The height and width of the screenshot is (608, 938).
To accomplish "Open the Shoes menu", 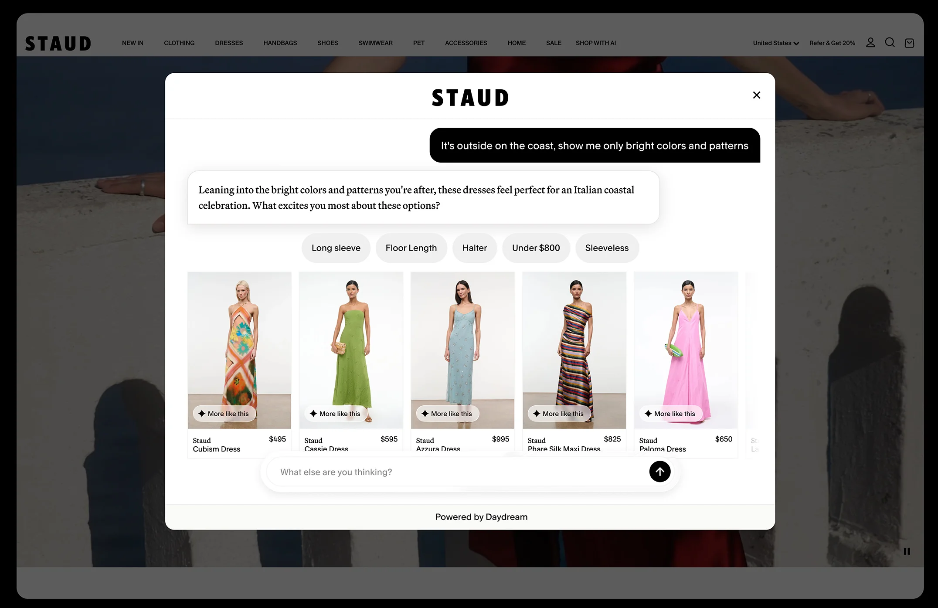I will (328, 43).
